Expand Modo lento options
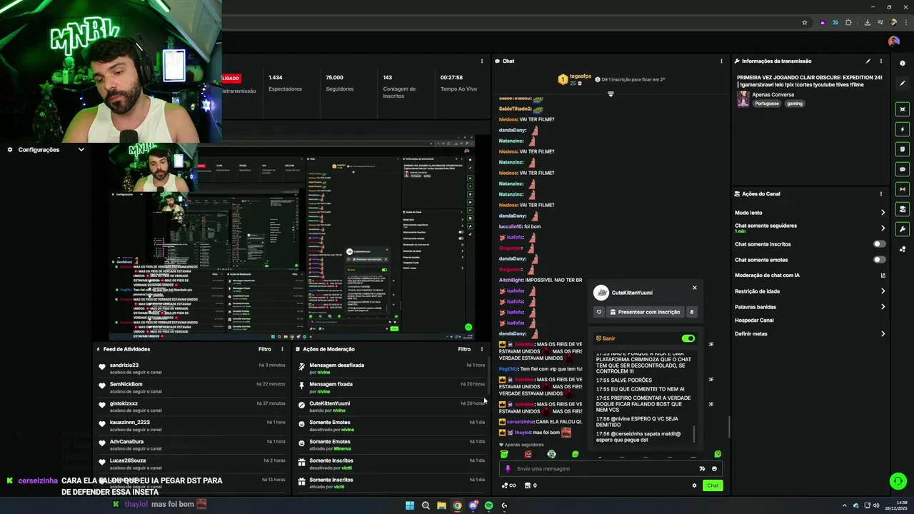Image resolution: width=914 pixels, height=514 pixels. [883, 213]
